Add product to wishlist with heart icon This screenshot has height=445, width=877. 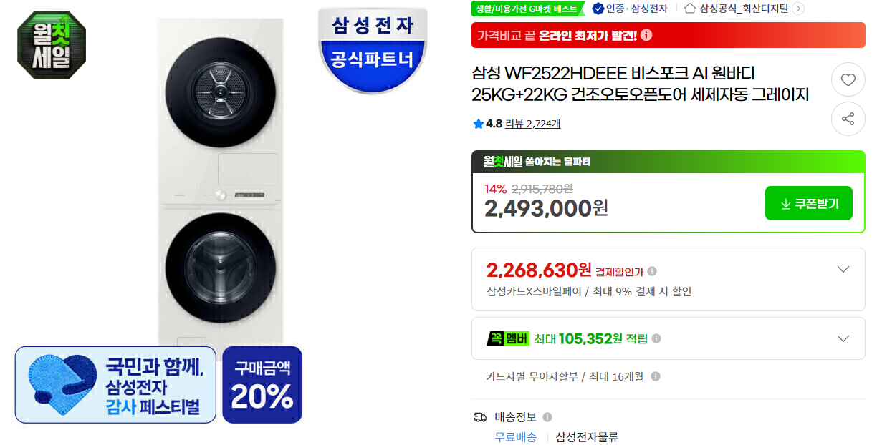(848, 80)
